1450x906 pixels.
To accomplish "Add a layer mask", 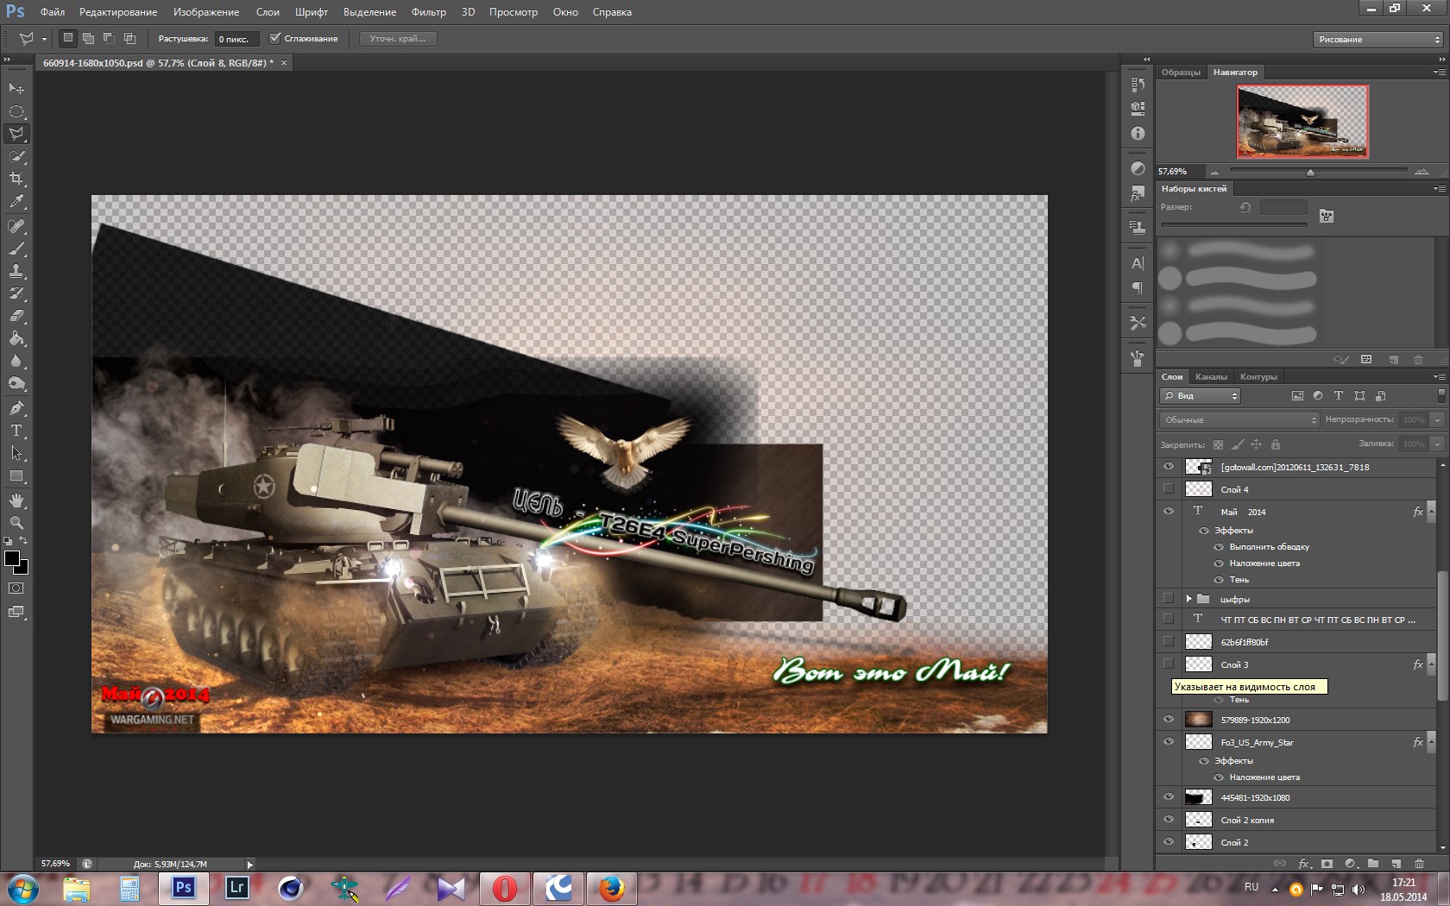I will [x=1327, y=863].
